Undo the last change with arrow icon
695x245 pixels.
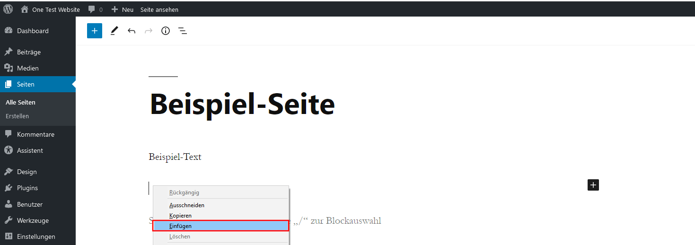pyautogui.click(x=132, y=31)
